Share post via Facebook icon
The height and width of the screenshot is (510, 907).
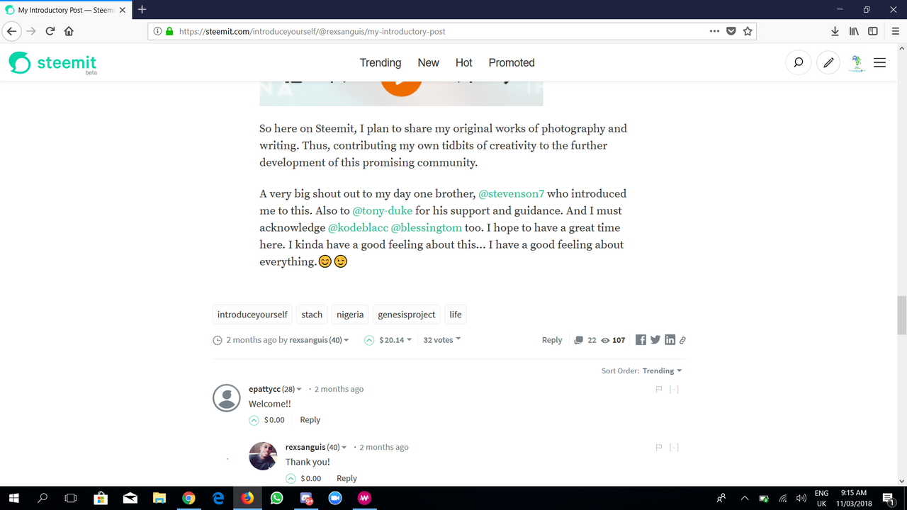click(x=641, y=340)
